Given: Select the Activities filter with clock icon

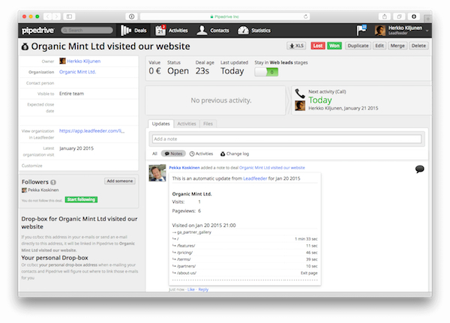Looking at the screenshot, I should [201, 154].
